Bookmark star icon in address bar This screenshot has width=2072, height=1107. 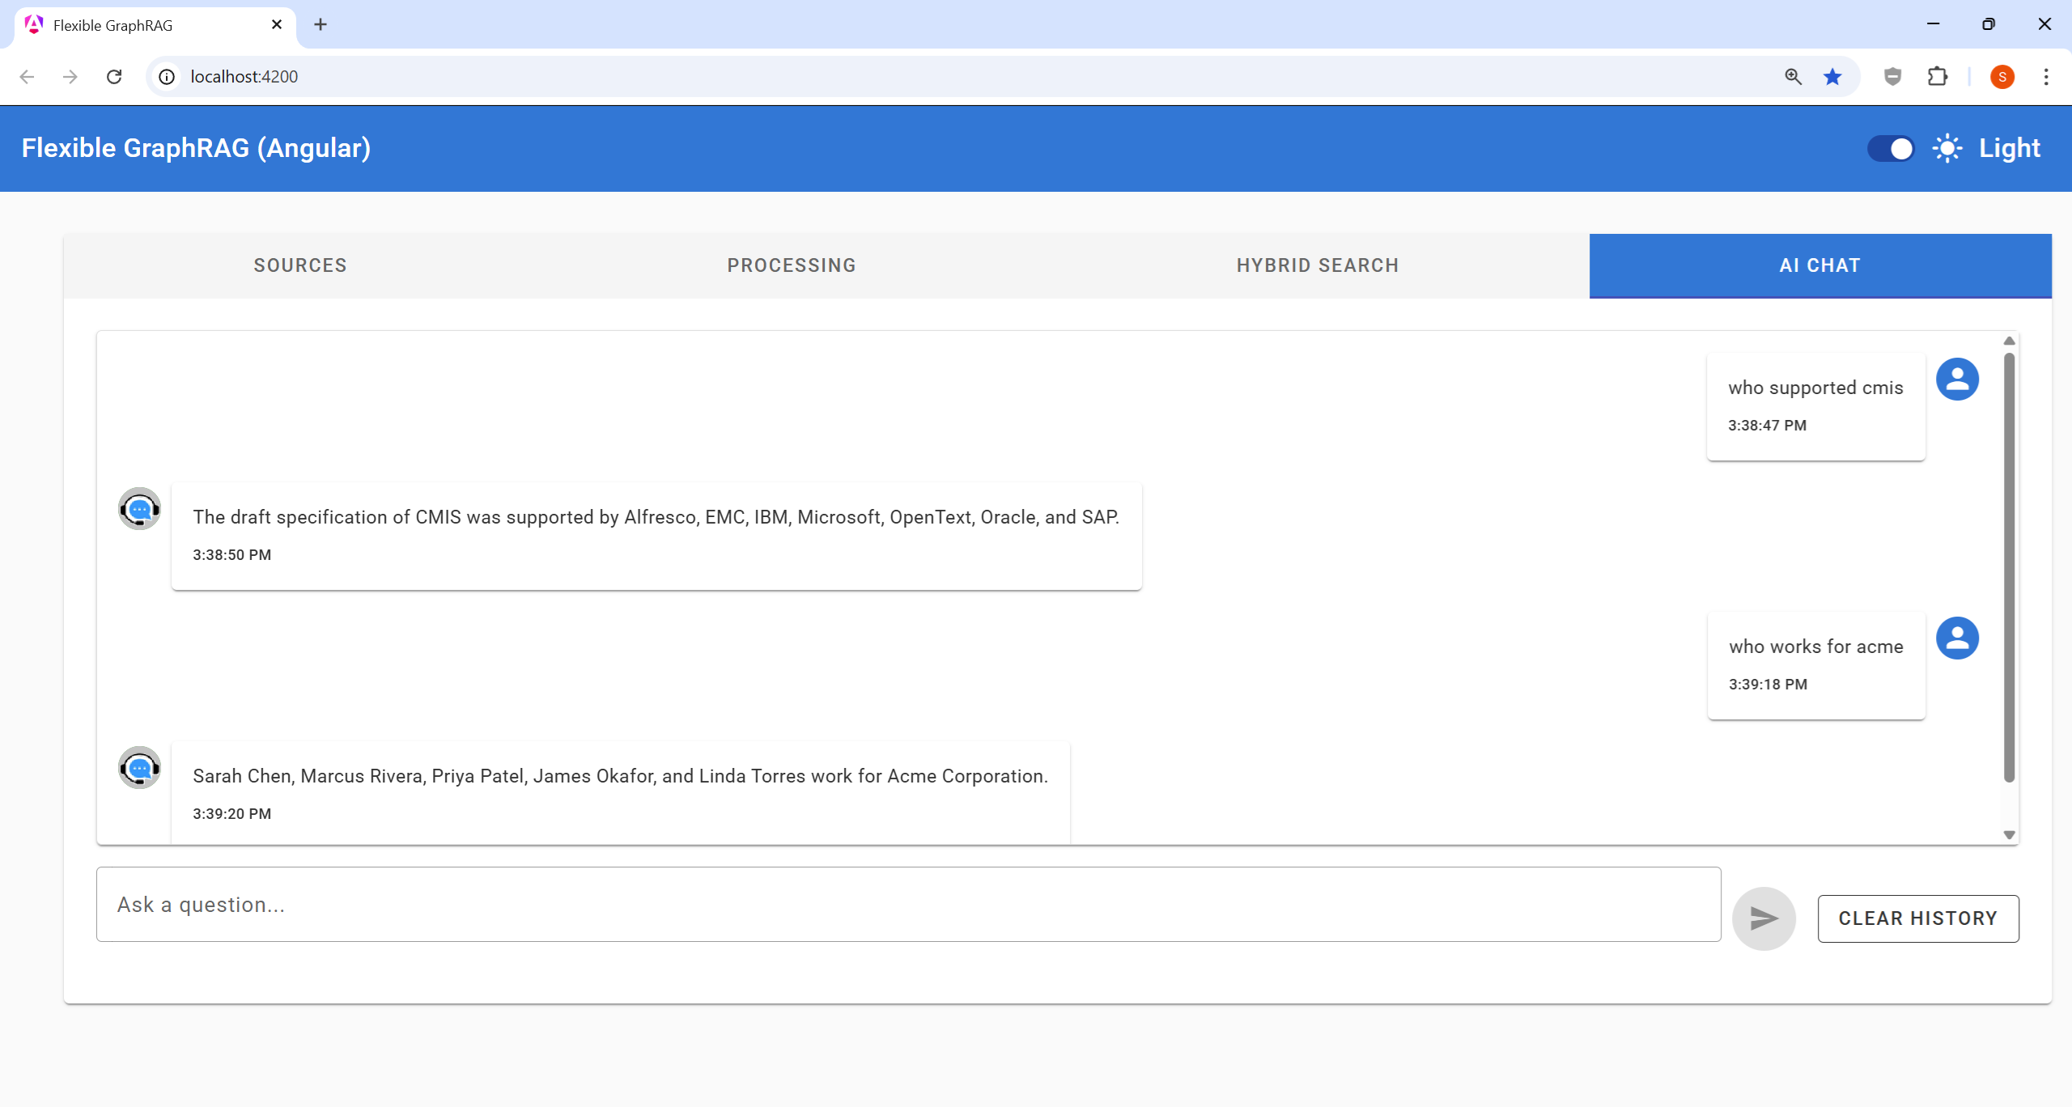(1832, 77)
